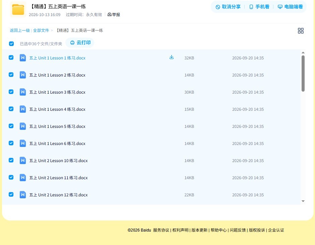Click the folder title 【精通】五上英语一课一练
This screenshot has width=315, height=245.
point(58,6)
